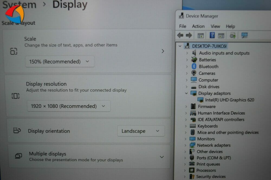The image size is (271, 180).
Task: Click the Firmware chip icon
Action: pos(193,107)
